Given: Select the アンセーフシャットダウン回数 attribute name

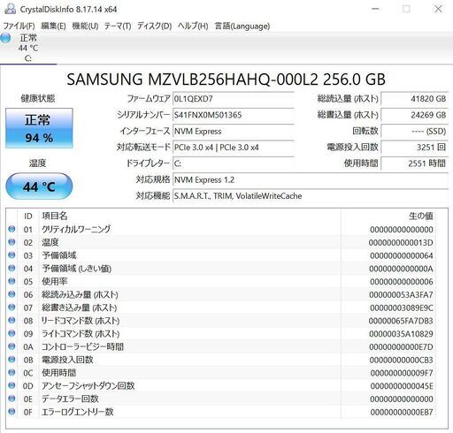Looking at the screenshot, I should pyautogui.click(x=88, y=385).
